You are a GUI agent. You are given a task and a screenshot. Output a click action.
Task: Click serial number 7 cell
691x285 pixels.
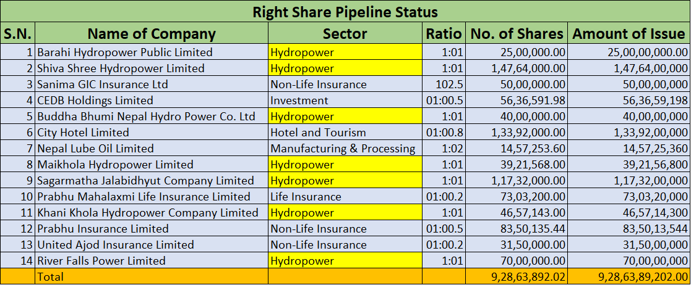tap(17, 149)
